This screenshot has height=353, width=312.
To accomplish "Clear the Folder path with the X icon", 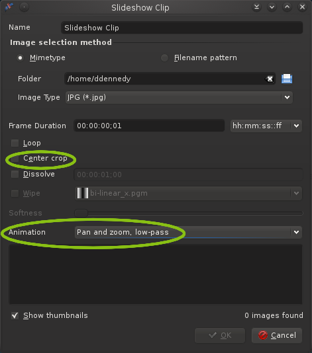I will 269,79.
